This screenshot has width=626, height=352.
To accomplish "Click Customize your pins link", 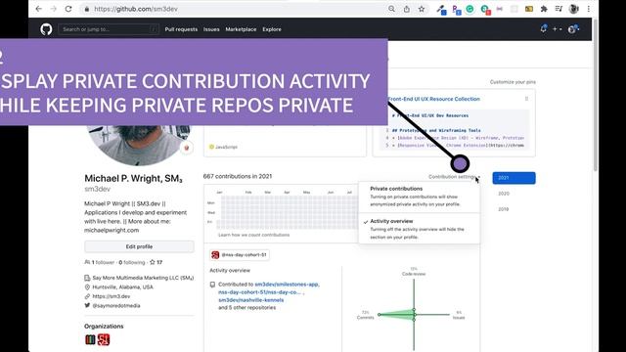I will [513, 82].
